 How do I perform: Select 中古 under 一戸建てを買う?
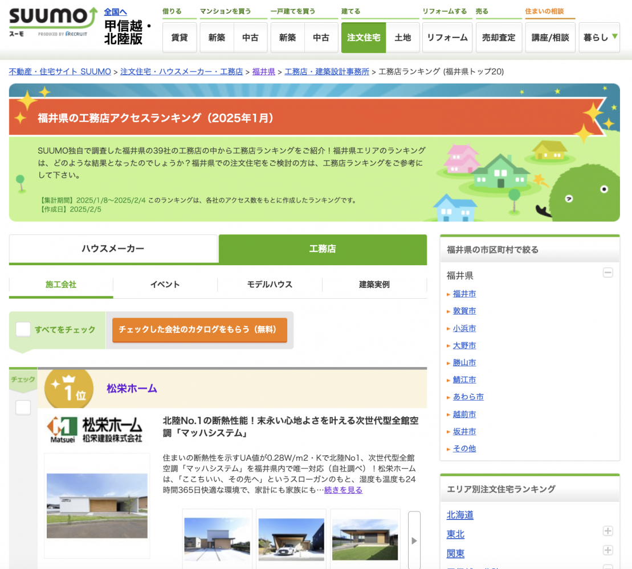[321, 38]
